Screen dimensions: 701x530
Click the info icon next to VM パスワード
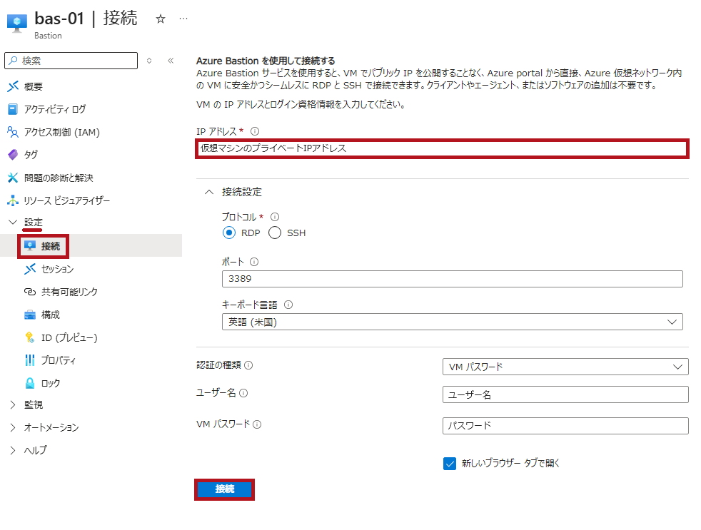(x=257, y=424)
